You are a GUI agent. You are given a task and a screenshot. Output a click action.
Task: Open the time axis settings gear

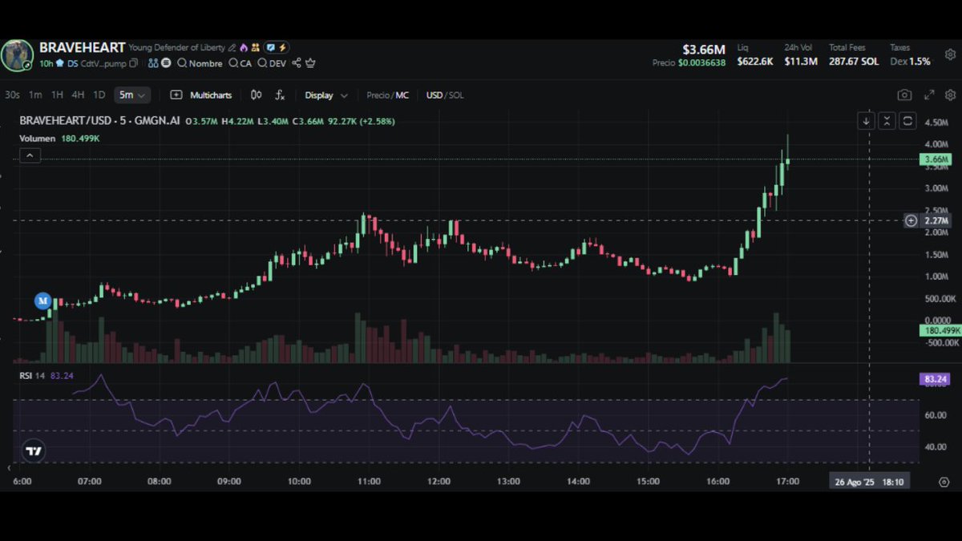[944, 482]
